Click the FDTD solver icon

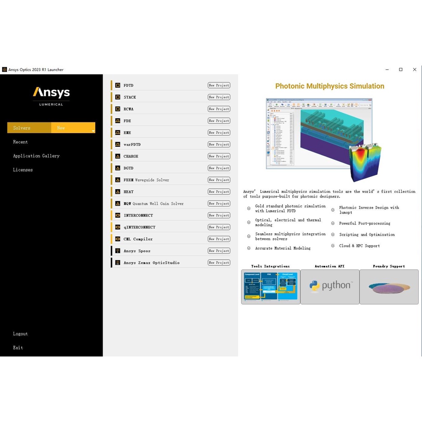117,85
